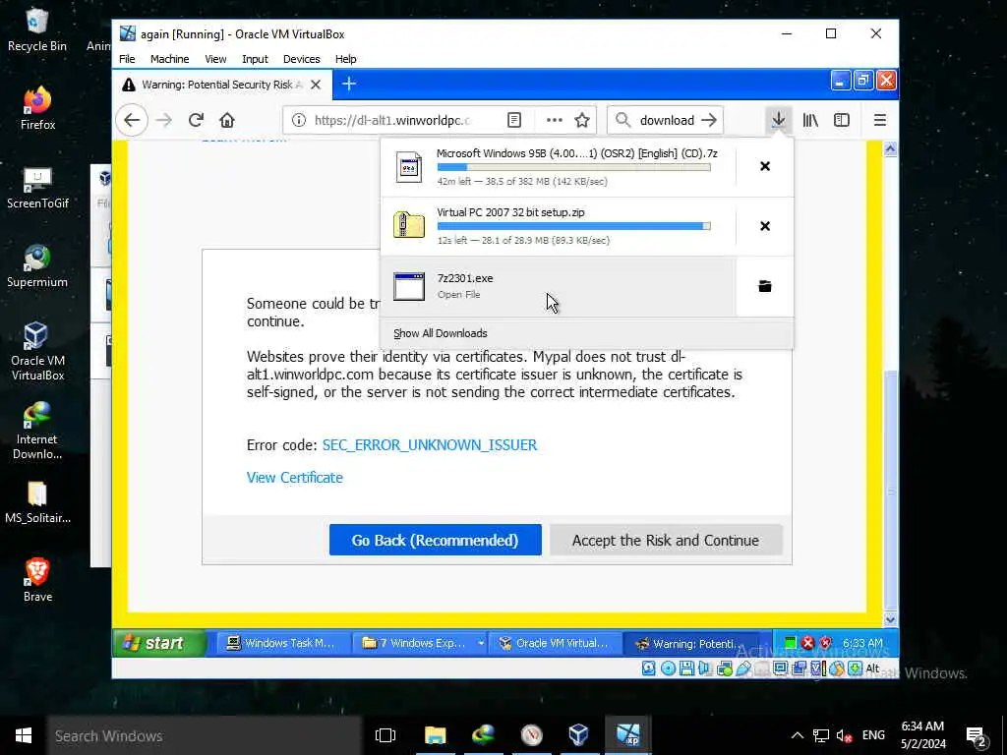Cancel the Virtual PC 2007 download
1007x755 pixels.
(765, 226)
